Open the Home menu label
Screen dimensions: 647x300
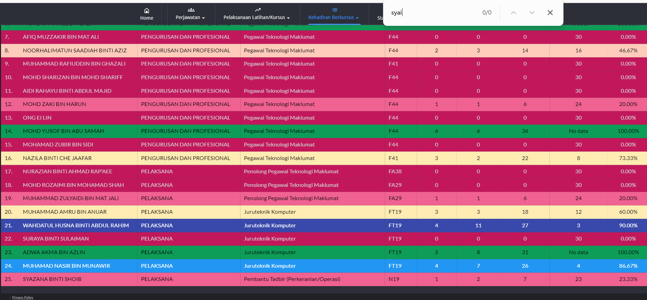point(147,18)
